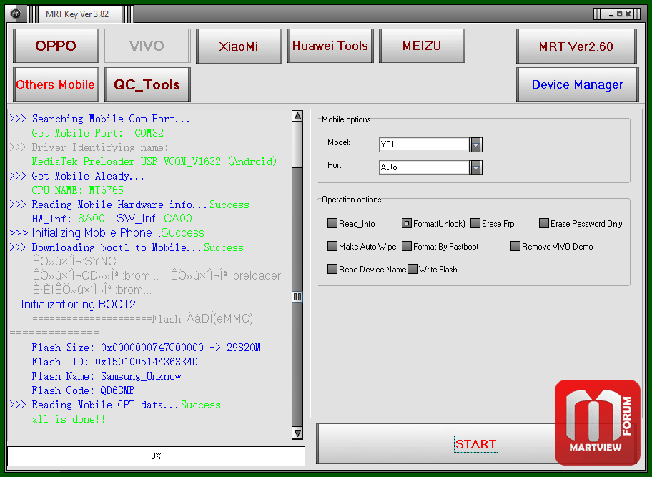Click log line 'HW_Inf: 8A00 SW_Inf: CA00'
This screenshot has height=477, width=652.
pyautogui.click(x=112, y=219)
